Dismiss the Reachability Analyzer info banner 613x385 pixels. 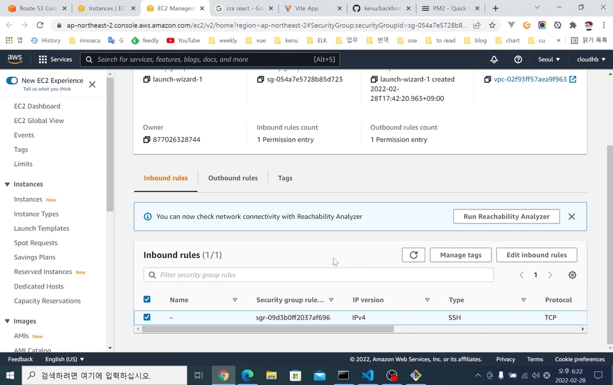(571, 216)
